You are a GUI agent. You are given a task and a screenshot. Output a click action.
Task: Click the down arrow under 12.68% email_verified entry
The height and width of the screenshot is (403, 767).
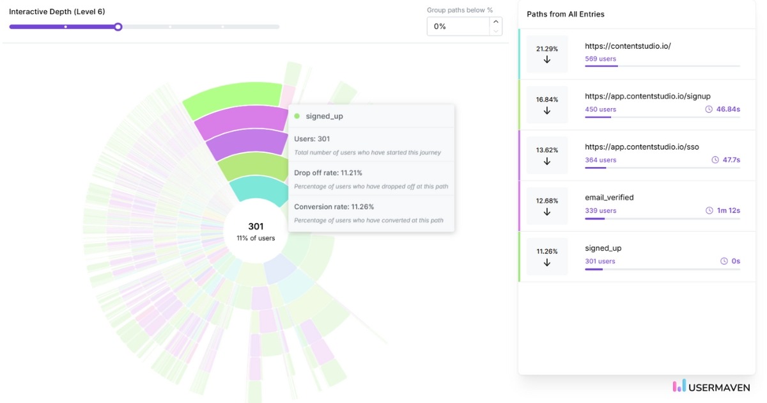pos(547,211)
